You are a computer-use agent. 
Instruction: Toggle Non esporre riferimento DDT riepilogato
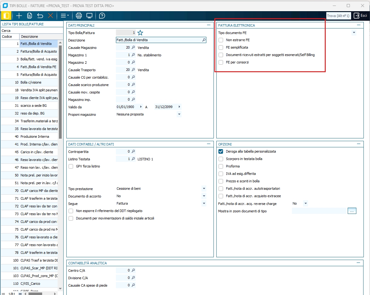(71, 211)
